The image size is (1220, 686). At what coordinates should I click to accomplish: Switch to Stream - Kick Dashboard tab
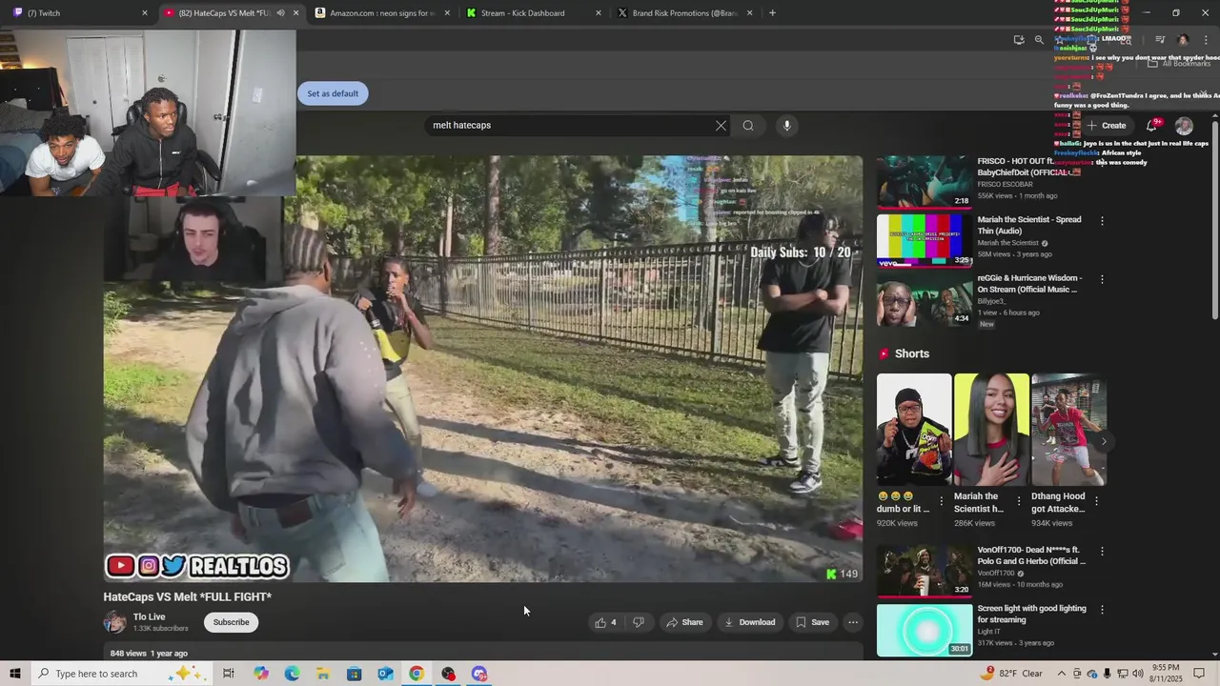point(532,13)
